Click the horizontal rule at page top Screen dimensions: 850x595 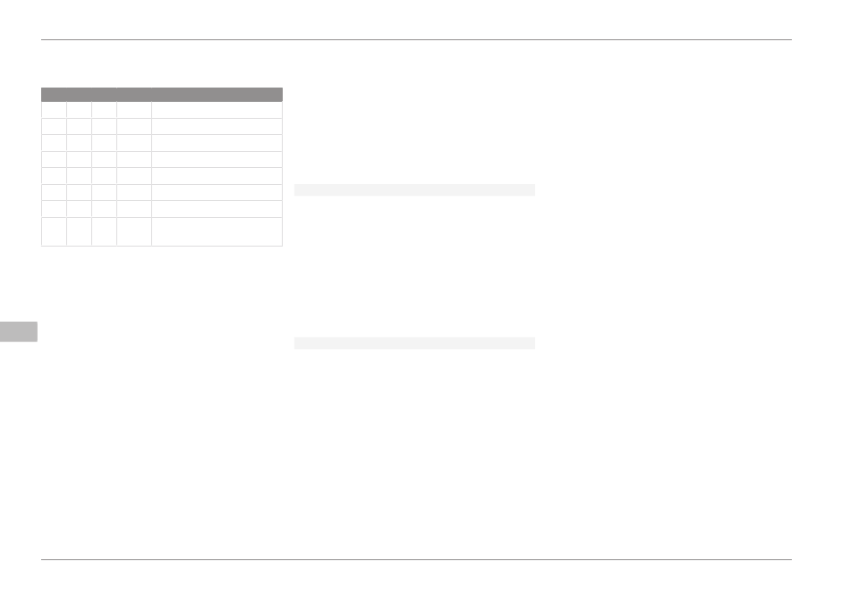click(416, 39)
